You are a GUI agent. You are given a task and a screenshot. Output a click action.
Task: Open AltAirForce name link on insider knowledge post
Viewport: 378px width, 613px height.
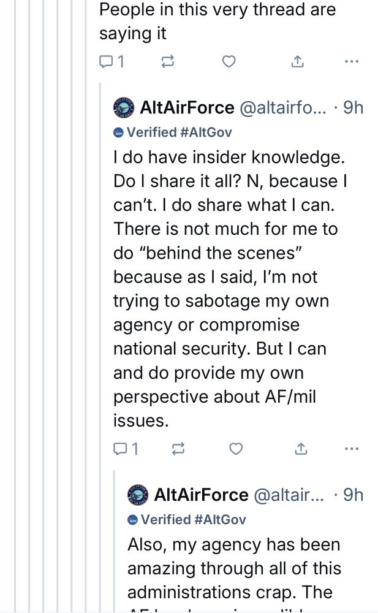coord(187,108)
